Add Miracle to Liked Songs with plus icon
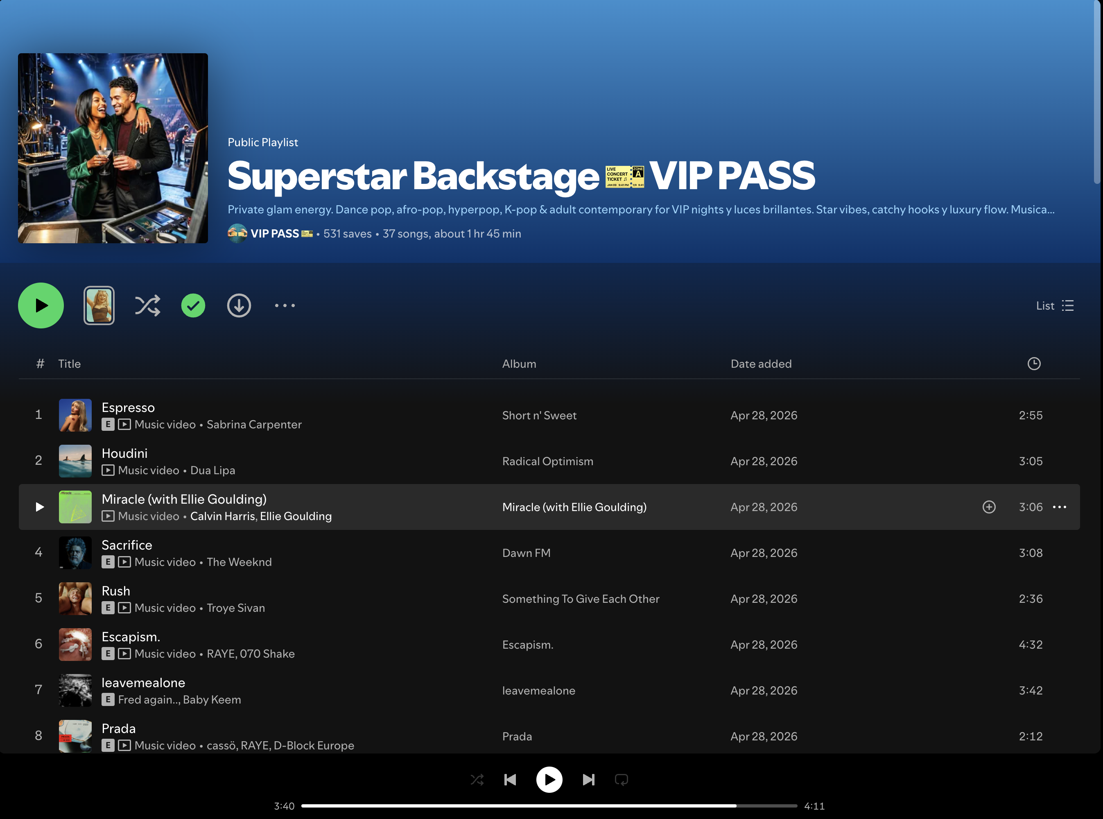1103x819 pixels. 989,507
